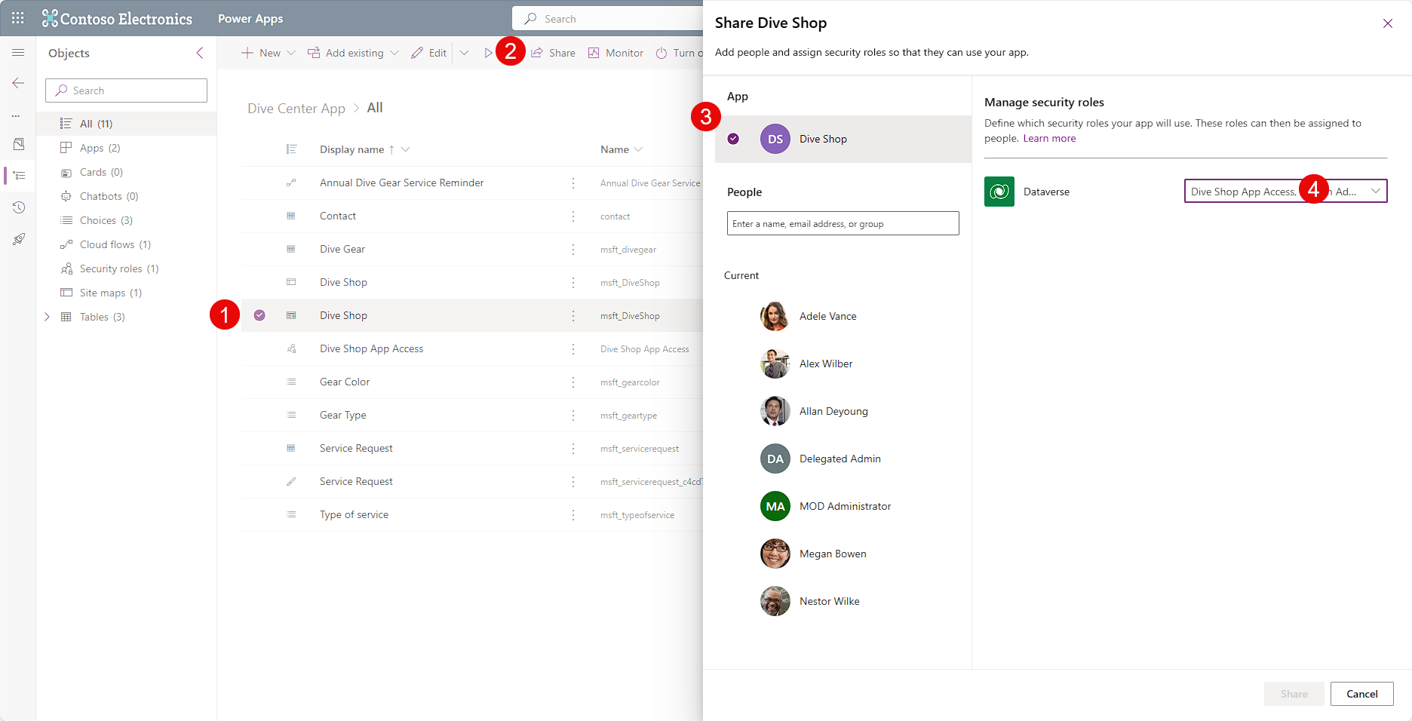This screenshot has height=721, width=1412.
Task: Toggle the hamburger navigation menu
Action: click(18, 53)
